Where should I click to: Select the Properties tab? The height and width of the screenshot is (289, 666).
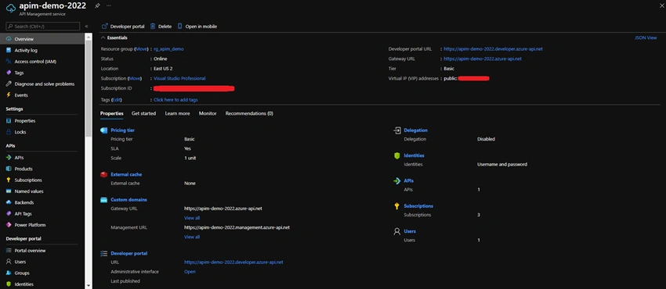pyautogui.click(x=112, y=113)
